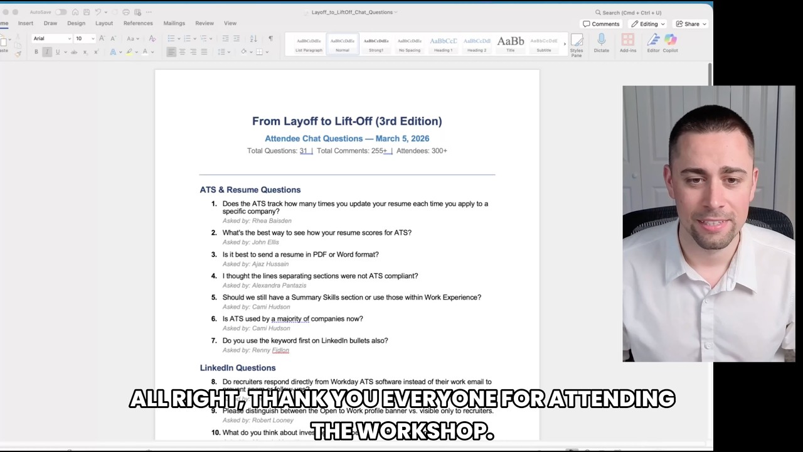Open the Styles Pane
This screenshot has height=452, width=803.
(x=577, y=45)
